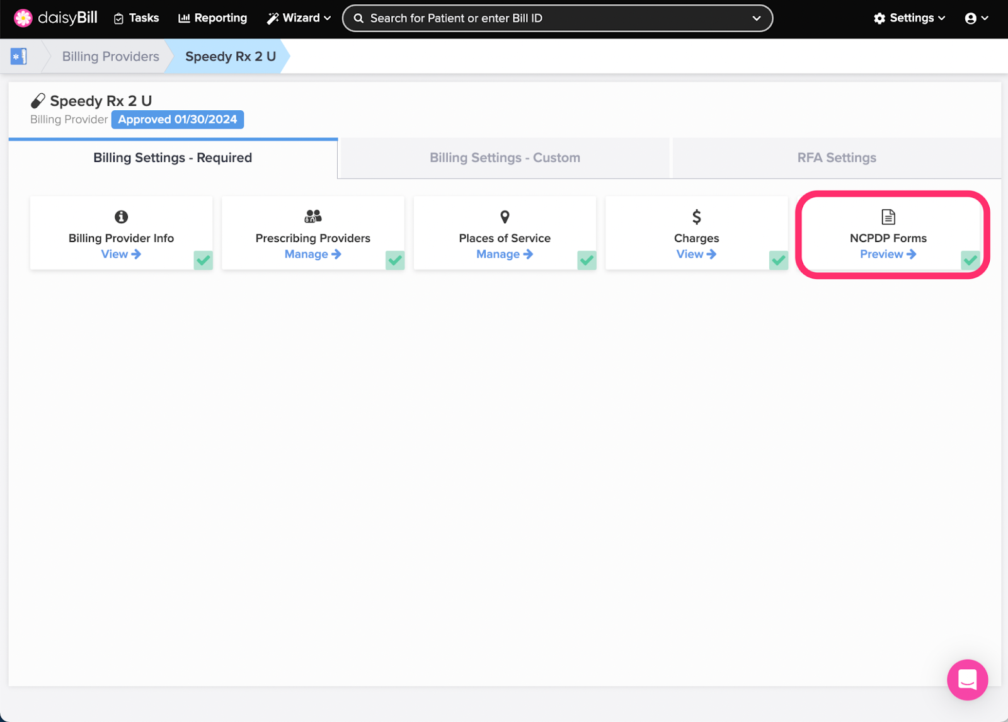Click the Charges dollar sign icon

[696, 216]
